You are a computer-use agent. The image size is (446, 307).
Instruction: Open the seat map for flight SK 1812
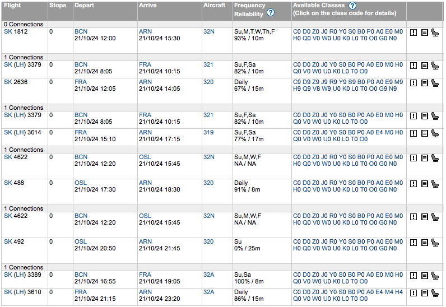tap(434, 32)
